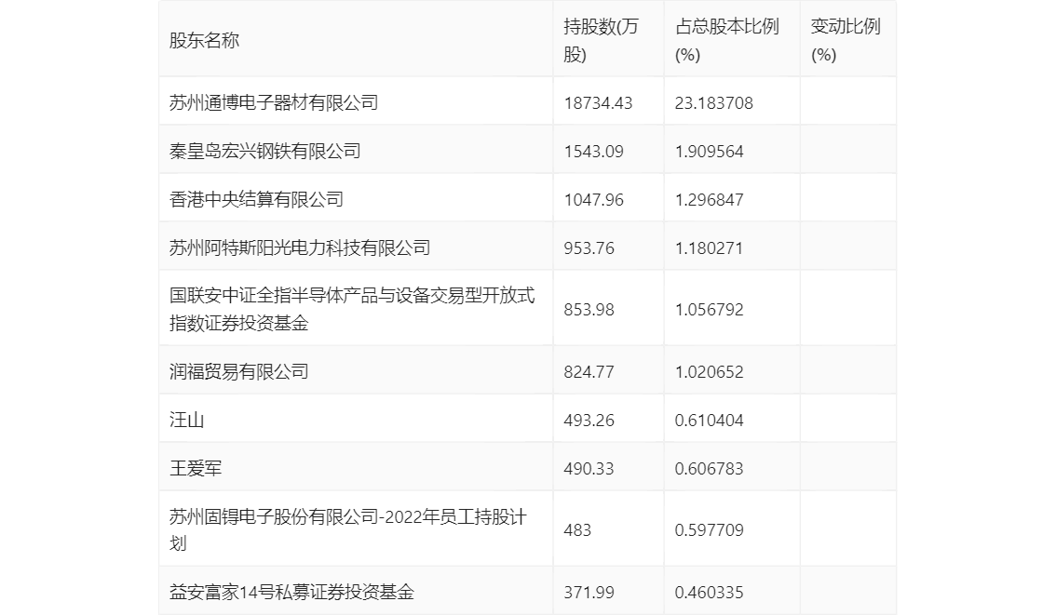Select the share count 853.98
The image size is (1056, 615).
tap(589, 310)
